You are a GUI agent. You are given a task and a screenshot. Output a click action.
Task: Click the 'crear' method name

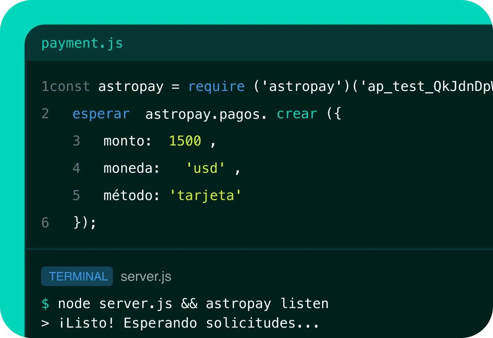pos(297,114)
